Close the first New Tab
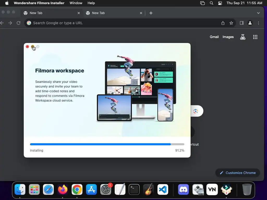The height and width of the screenshot is (200, 267). [79, 13]
